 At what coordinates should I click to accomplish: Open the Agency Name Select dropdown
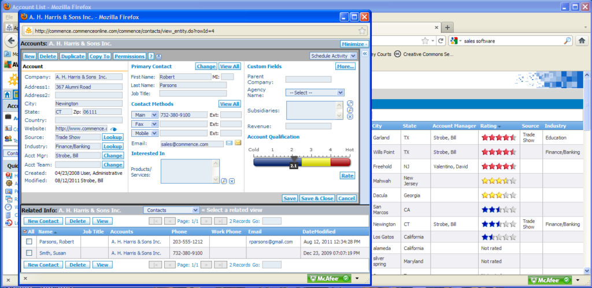click(x=315, y=92)
